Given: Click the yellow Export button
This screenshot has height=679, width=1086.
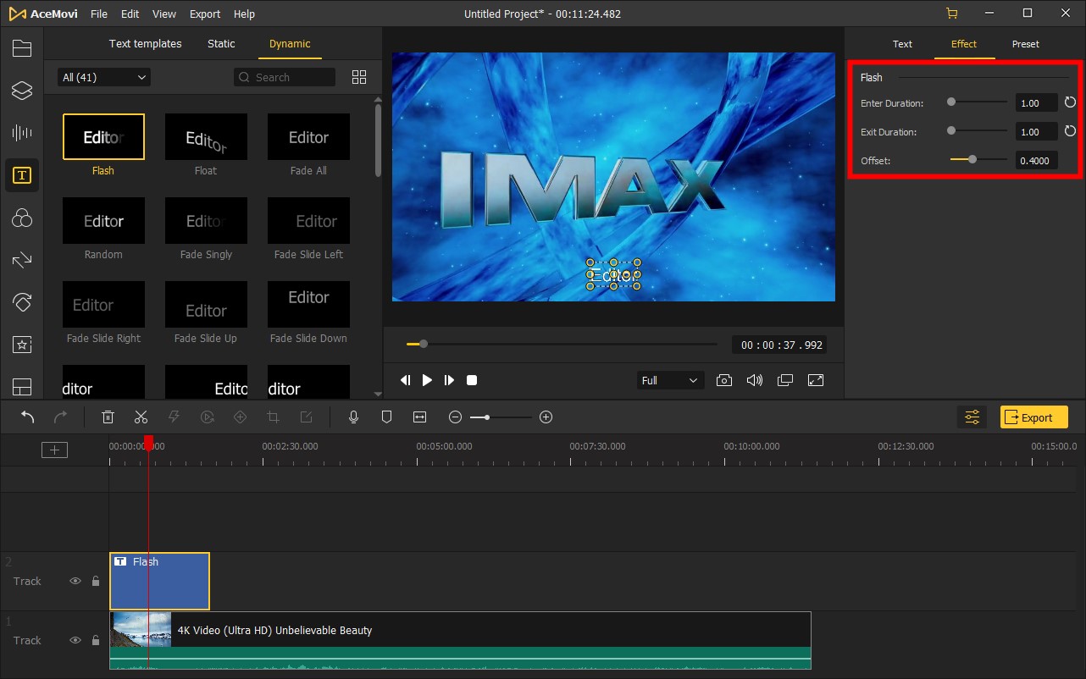Looking at the screenshot, I should click(x=1033, y=417).
